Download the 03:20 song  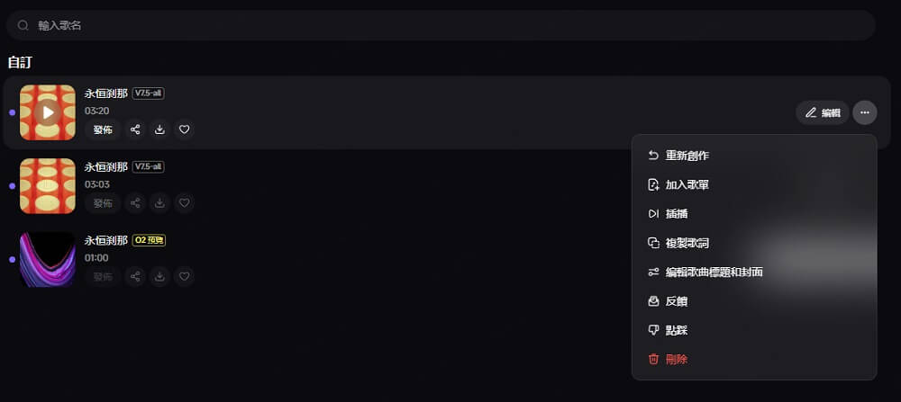[x=159, y=130]
